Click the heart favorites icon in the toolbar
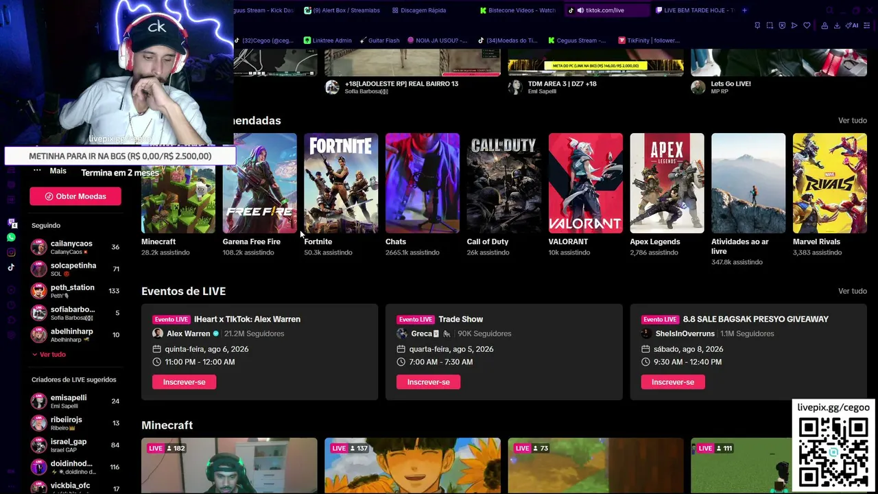This screenshot has height=494, width=878. 807,25
